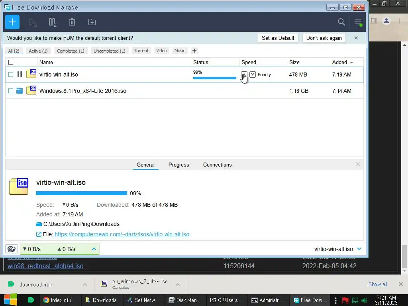Dismiss the default torrent client prompt

click(356, 38)
